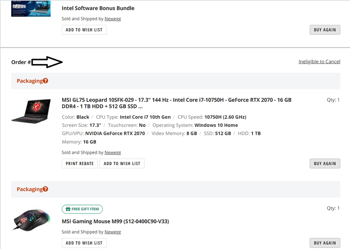Click the HDD 1 TB specification
This screenshot has height=249, width=350.
pos(249,133)
